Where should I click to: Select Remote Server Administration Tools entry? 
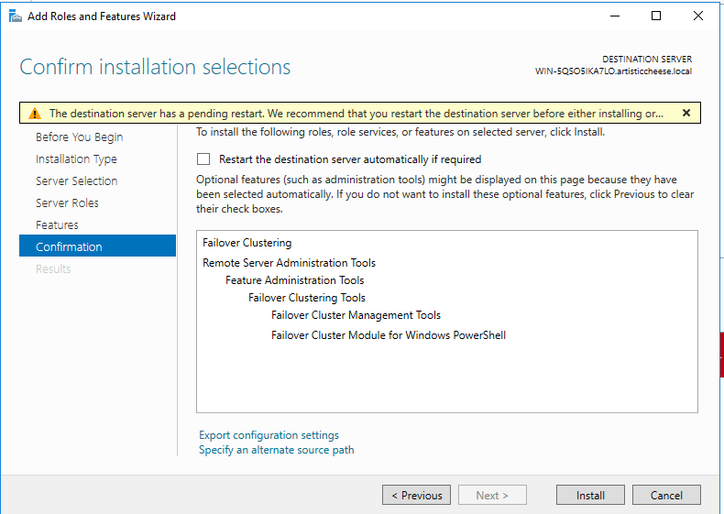pyautogui.click(x=289, y=263)
